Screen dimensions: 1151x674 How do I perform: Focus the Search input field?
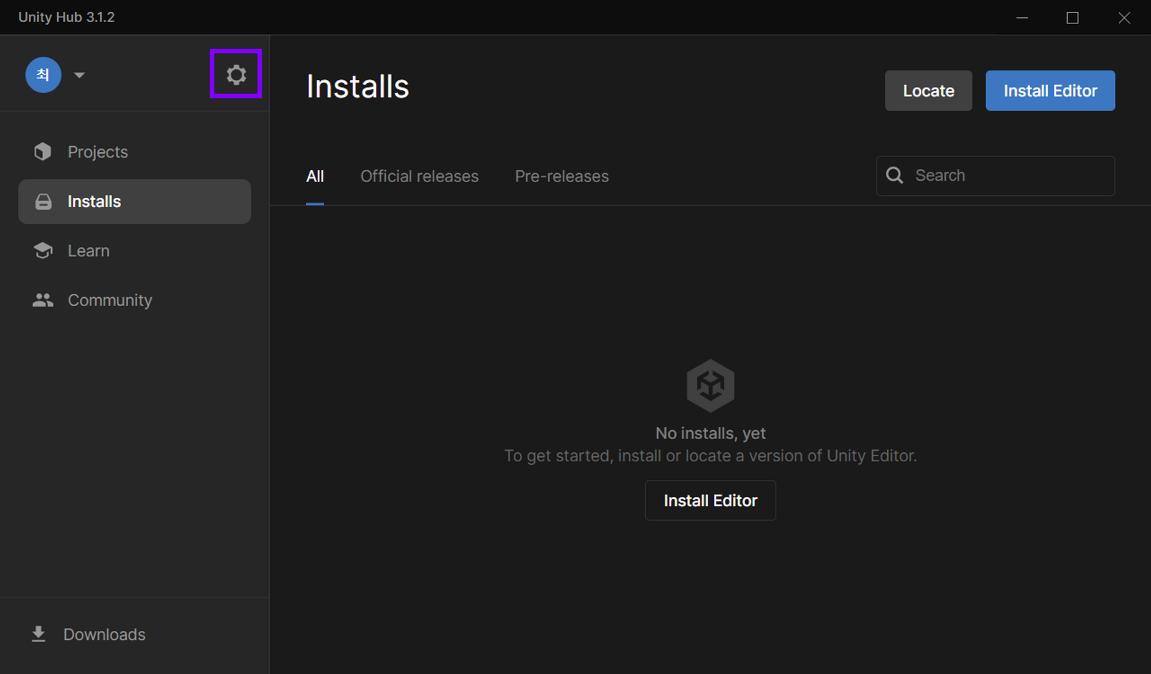[x=995, y=176]
